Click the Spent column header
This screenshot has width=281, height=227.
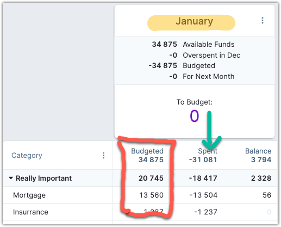coord(208,151)
